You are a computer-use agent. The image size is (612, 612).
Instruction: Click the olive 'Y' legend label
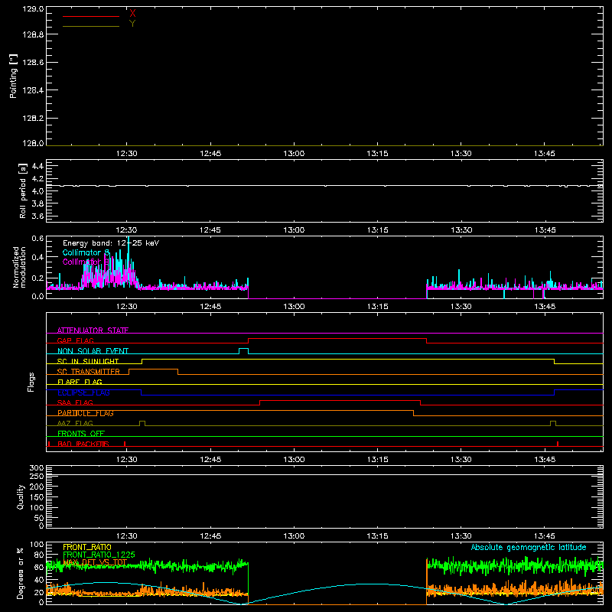pyautogui.click(x=132, y=24)
